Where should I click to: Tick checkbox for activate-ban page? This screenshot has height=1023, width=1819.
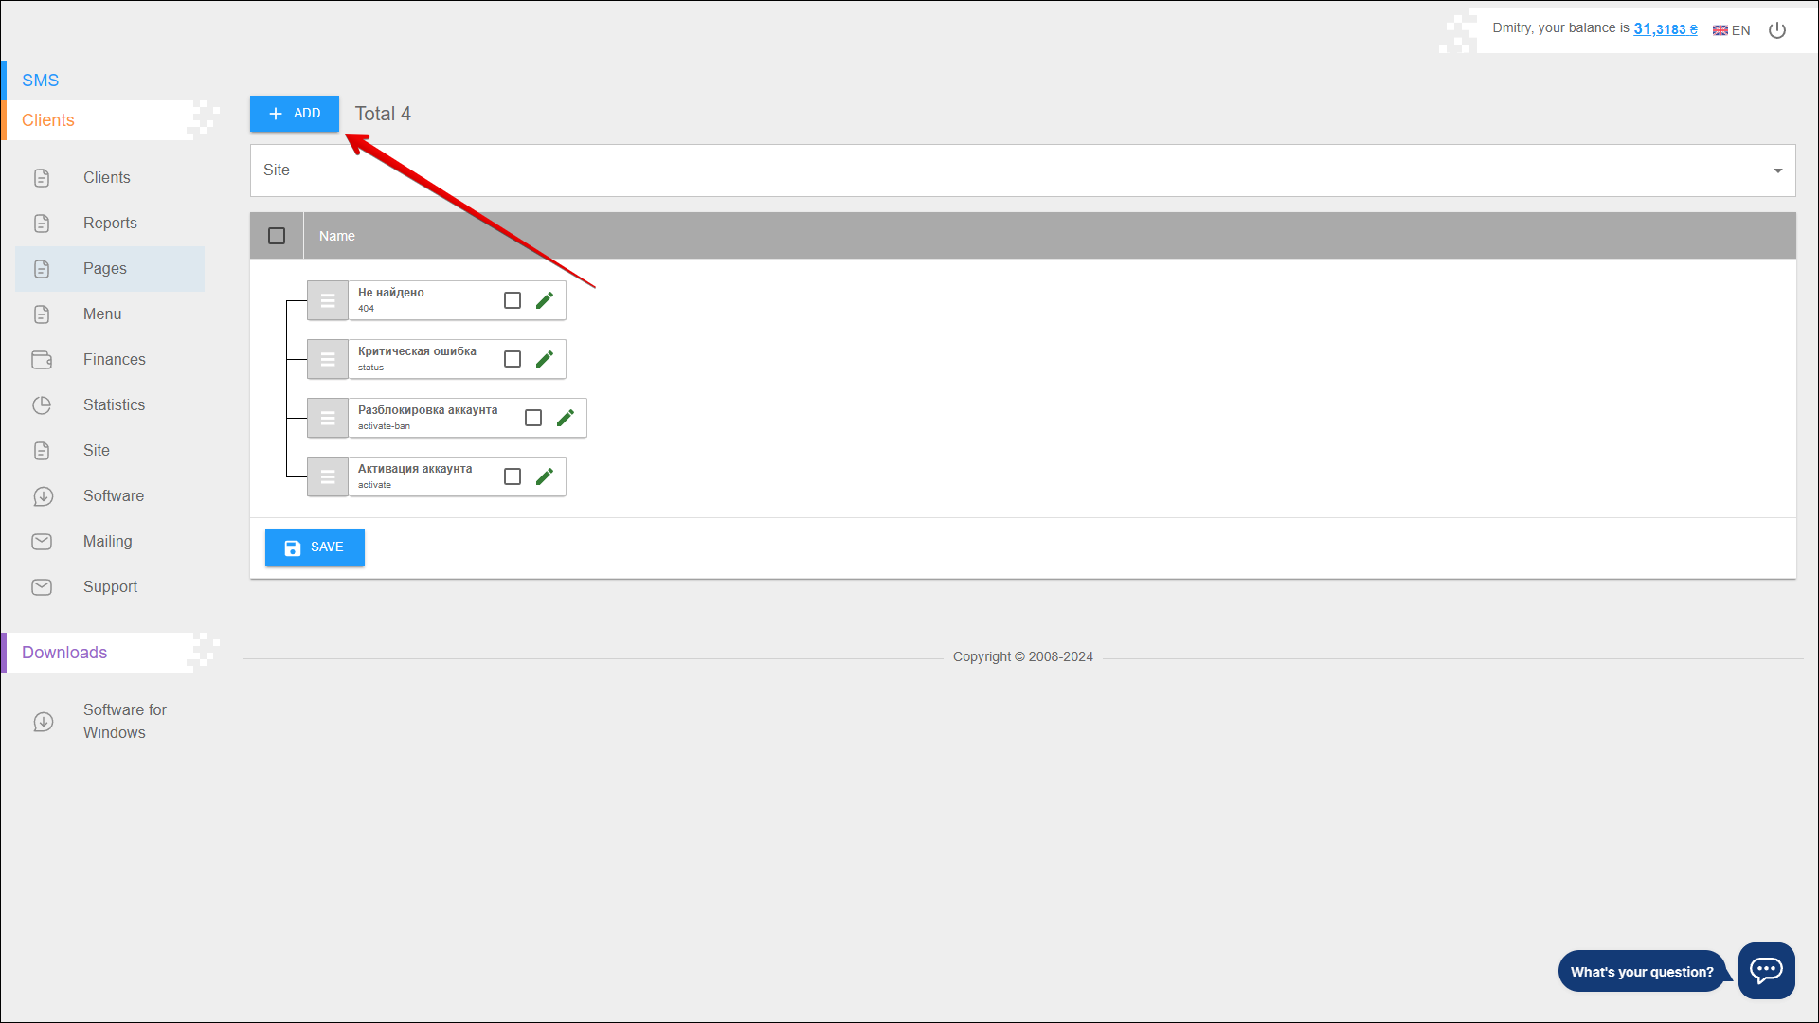[x=533, y=418]
